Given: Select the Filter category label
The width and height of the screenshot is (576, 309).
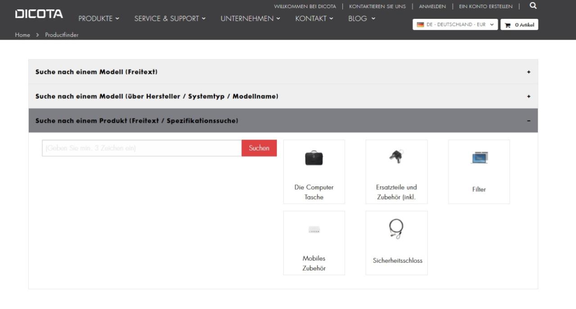Looking at the screenshot, I should coord(479,189).
